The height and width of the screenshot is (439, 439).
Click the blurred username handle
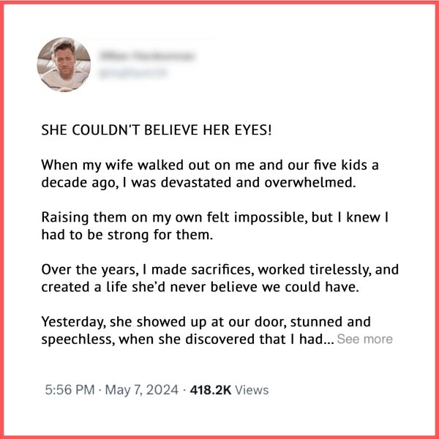[x=134, y=73]
